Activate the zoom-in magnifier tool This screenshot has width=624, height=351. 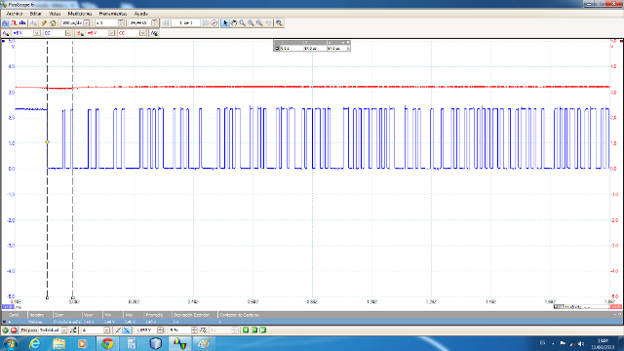tap(251, 23)
